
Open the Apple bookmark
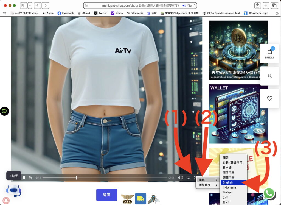tap(48, 13)
